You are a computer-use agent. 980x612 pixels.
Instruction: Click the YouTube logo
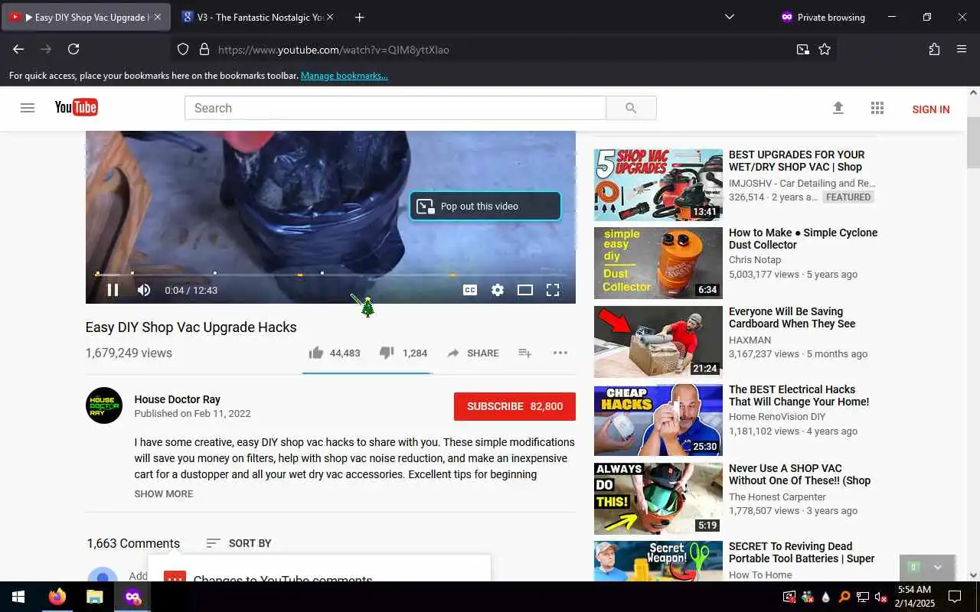[76, 107]
